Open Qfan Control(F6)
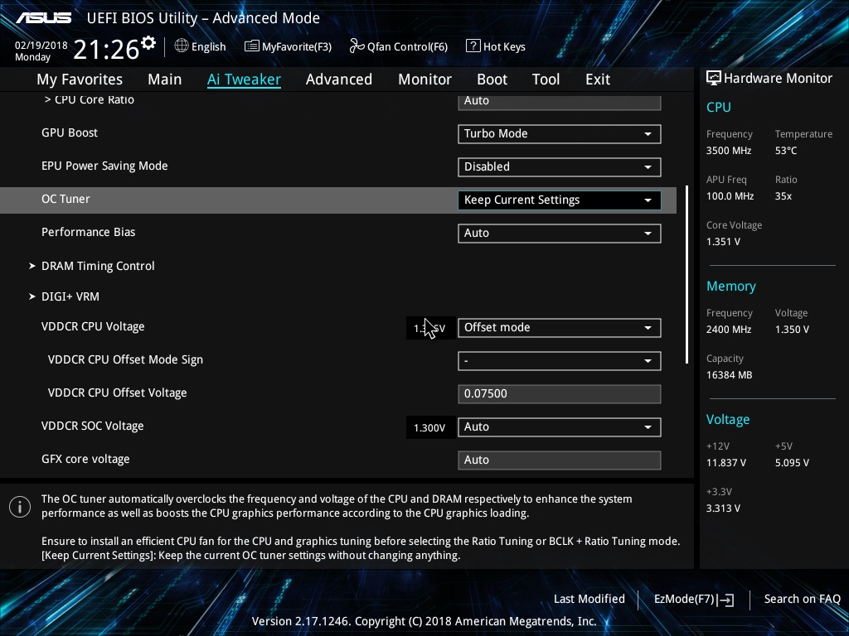The height and width of the screenshot is (636, 849). 399,46
